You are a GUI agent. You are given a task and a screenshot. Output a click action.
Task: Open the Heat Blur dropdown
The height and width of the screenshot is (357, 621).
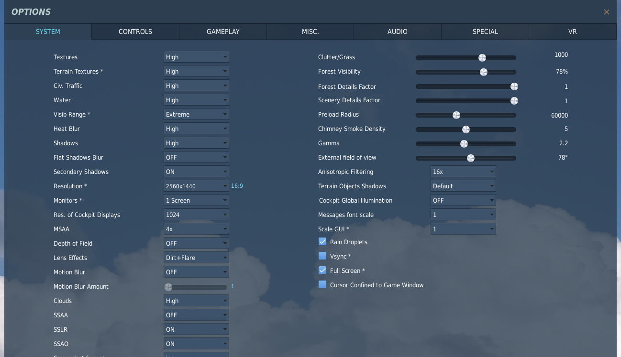tap(196, 129)
